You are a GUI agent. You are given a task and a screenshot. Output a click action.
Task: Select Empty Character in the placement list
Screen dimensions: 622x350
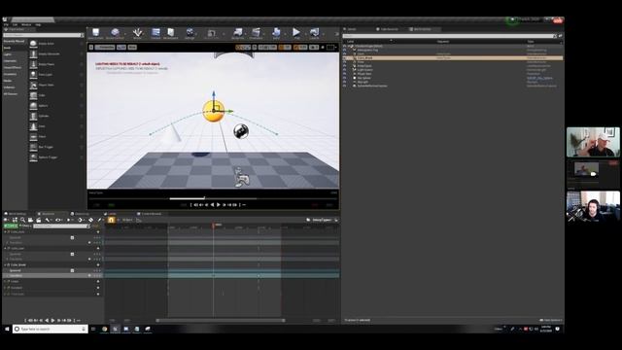[56, 54]
